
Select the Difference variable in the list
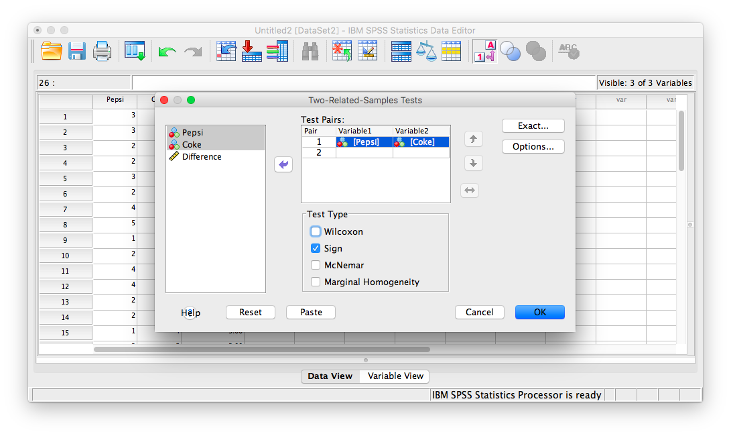201,156
